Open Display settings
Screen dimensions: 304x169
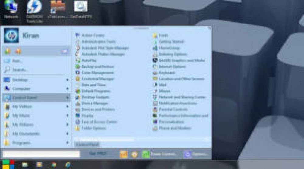[x=84, y=116]
